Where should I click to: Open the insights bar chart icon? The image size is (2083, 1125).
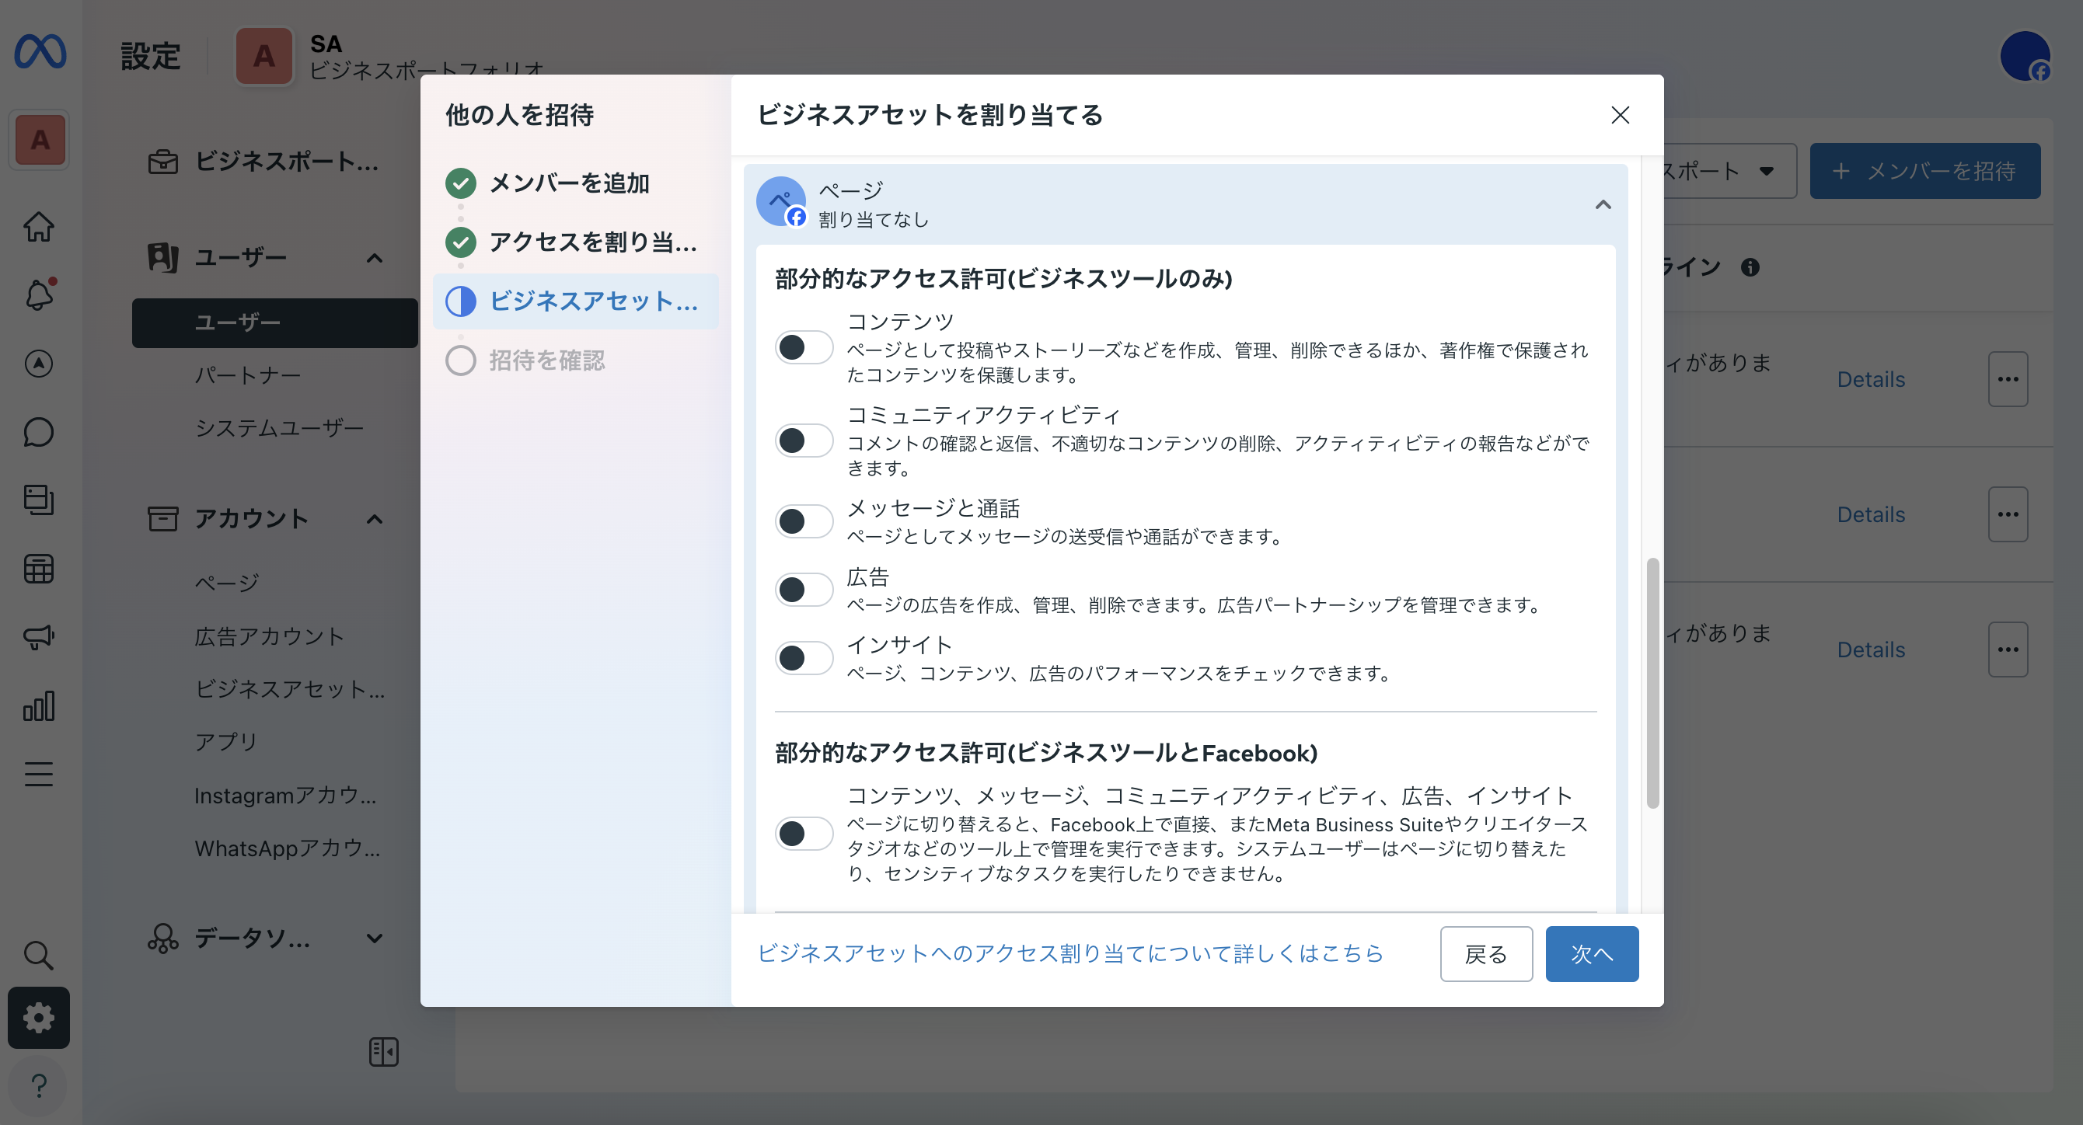[x=38, y=705]
